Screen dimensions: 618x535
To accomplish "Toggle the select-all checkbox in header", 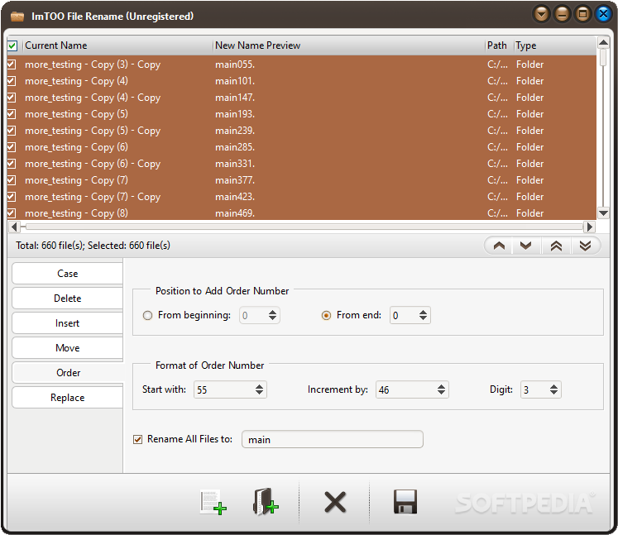I will (x=12, y=45).
